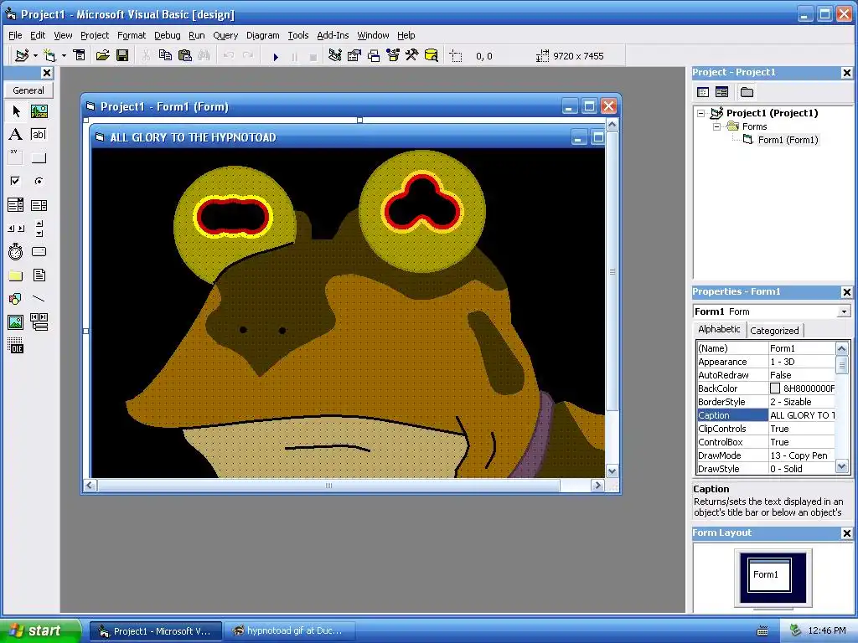
Task: Switch to the Alphabetic properties tab
Action: pos(719,329)
